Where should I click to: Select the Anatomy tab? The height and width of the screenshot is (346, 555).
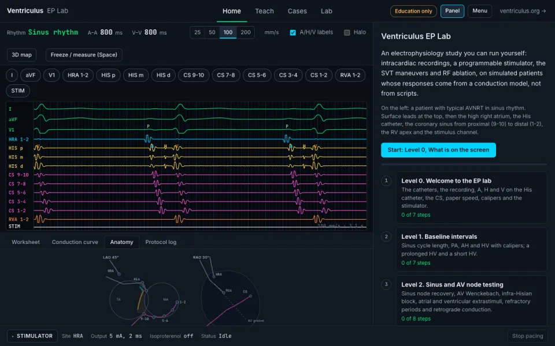(x=122, y=242)
